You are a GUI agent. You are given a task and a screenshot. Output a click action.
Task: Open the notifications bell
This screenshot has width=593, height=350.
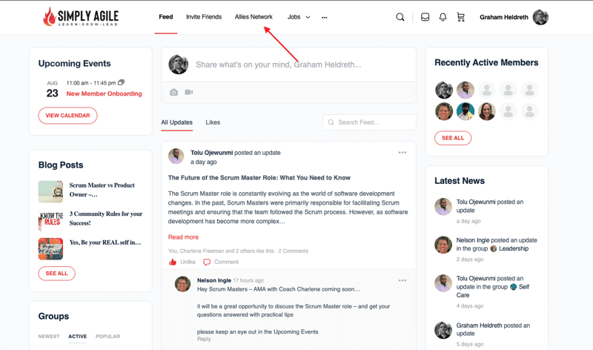pyautogui.click(x=443, y=17)
